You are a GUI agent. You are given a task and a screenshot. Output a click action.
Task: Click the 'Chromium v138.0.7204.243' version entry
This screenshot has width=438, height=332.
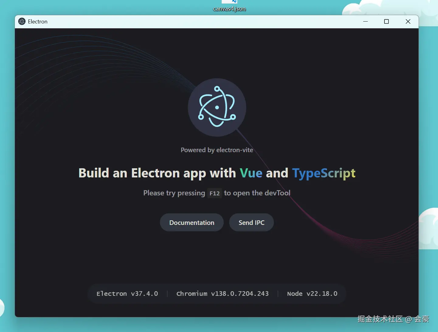222,294
